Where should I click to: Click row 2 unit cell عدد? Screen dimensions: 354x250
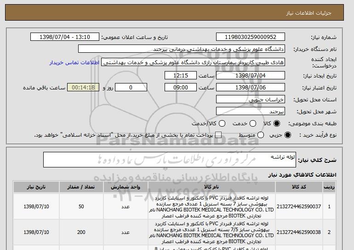[126, 232]
